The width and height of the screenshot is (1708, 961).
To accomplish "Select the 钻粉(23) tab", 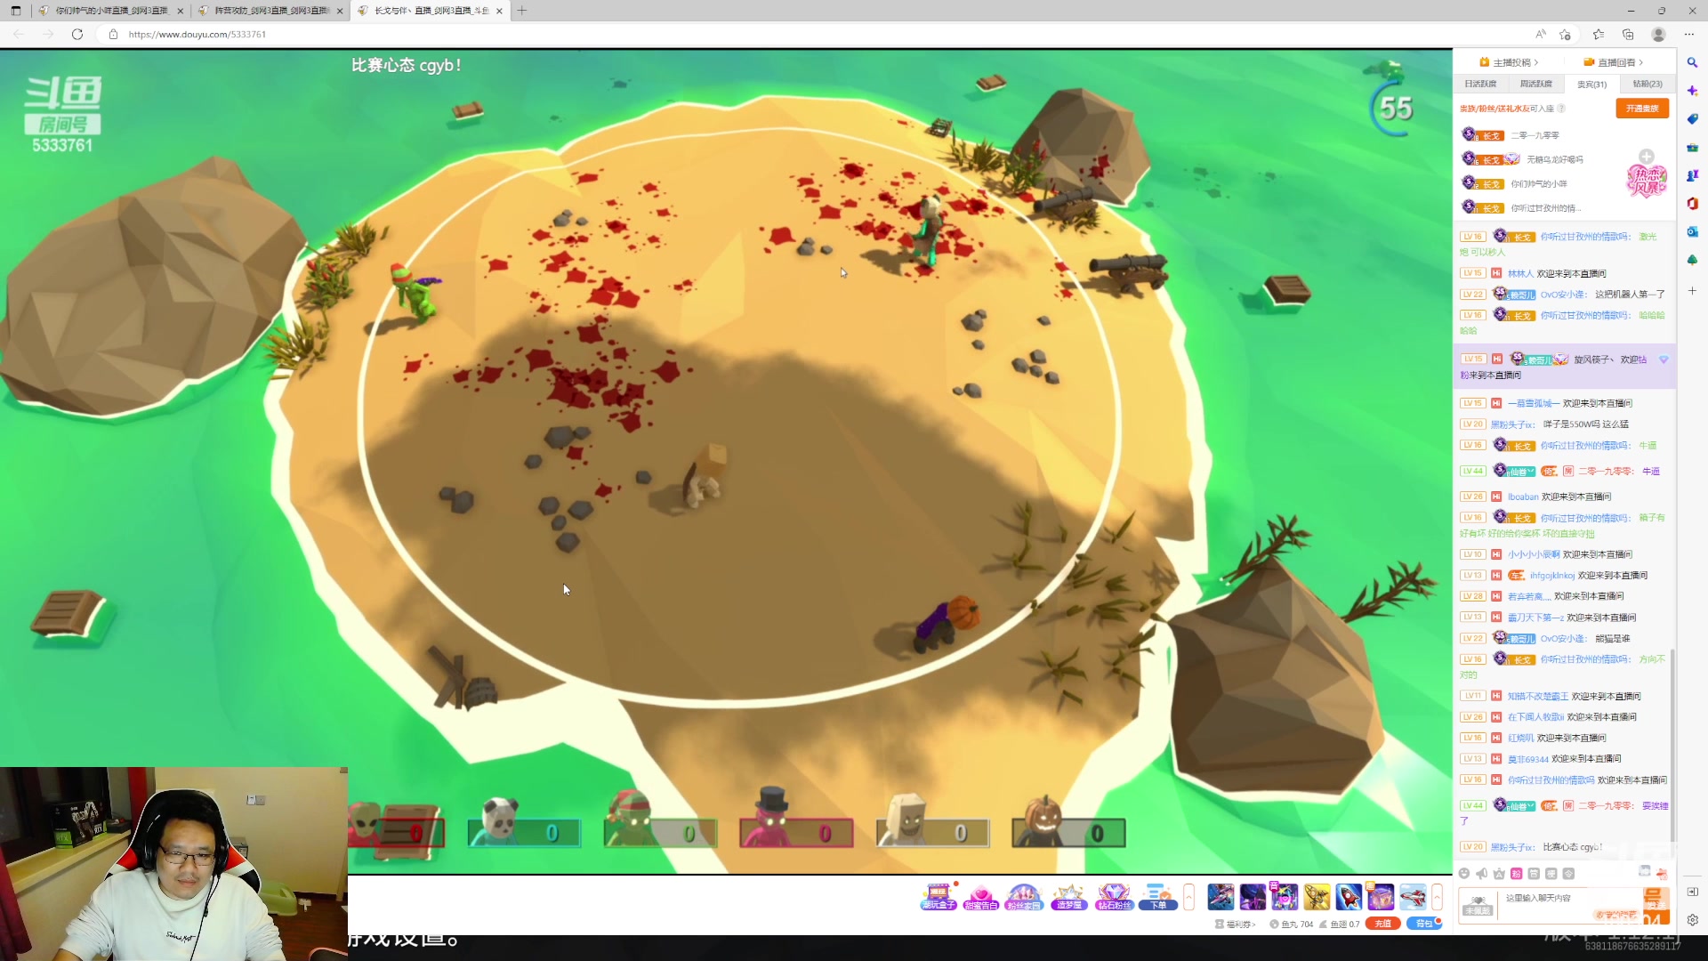I will coord(1648,84).
